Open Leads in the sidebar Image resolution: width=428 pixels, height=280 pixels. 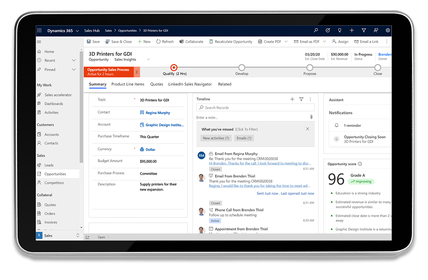49,165
